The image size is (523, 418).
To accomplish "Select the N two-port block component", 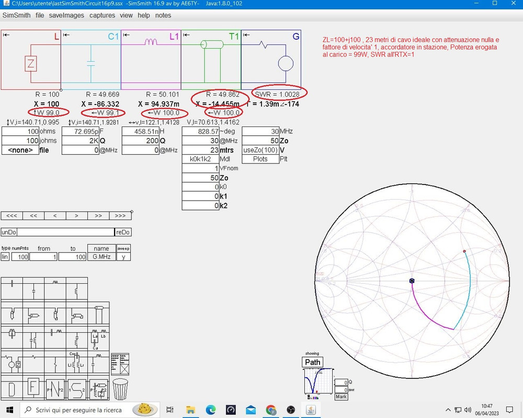I will [55, 389].
